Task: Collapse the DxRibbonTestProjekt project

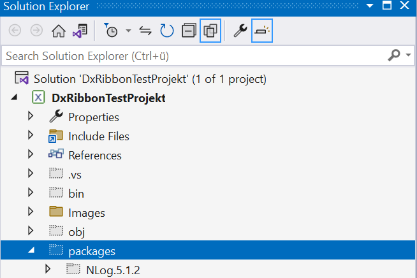Action: 15,97
